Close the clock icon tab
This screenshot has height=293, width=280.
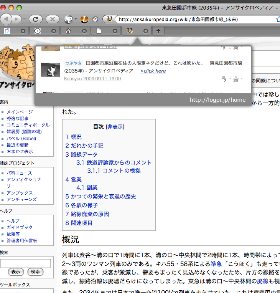pyautogui.click(x=54, y=31)
